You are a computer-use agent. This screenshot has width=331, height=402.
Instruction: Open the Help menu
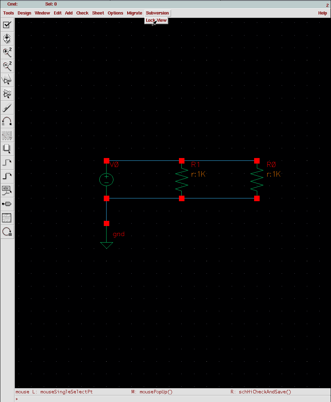(x=322, y=13)
